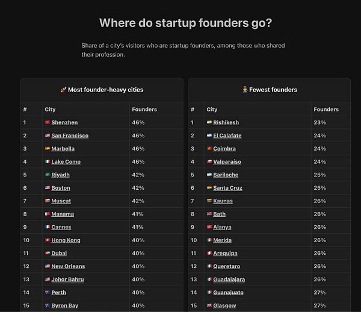Select the Glasgow city link
The image size is (361, 312).
pyautogui.click(x=224, y=306)
